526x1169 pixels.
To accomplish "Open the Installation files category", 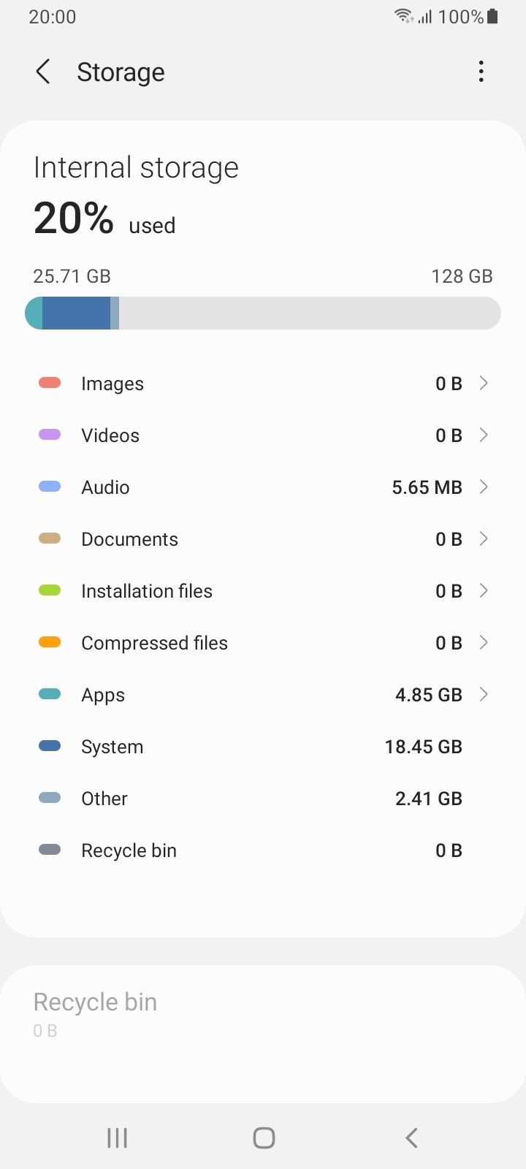I will [x=263, y=591].
